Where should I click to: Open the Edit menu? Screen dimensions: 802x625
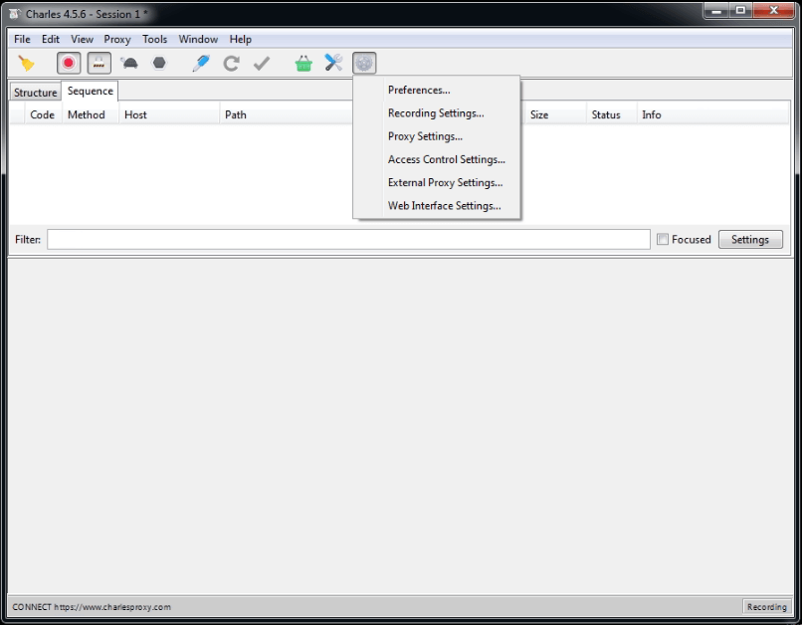point(51,40)
